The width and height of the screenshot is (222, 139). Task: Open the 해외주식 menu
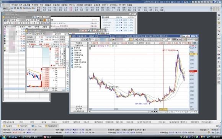[105, 5]
